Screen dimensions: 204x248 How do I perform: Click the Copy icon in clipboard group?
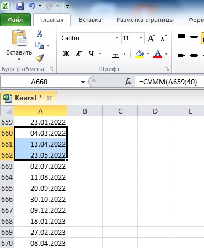[39, 45]
